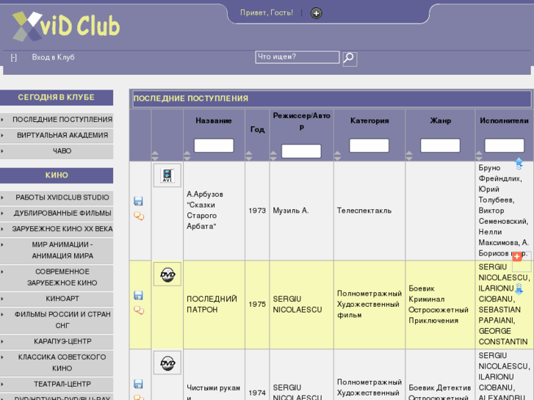
Task: Click save disk icon in Сказки Старого Арбата row
Action: pos(138,201)
